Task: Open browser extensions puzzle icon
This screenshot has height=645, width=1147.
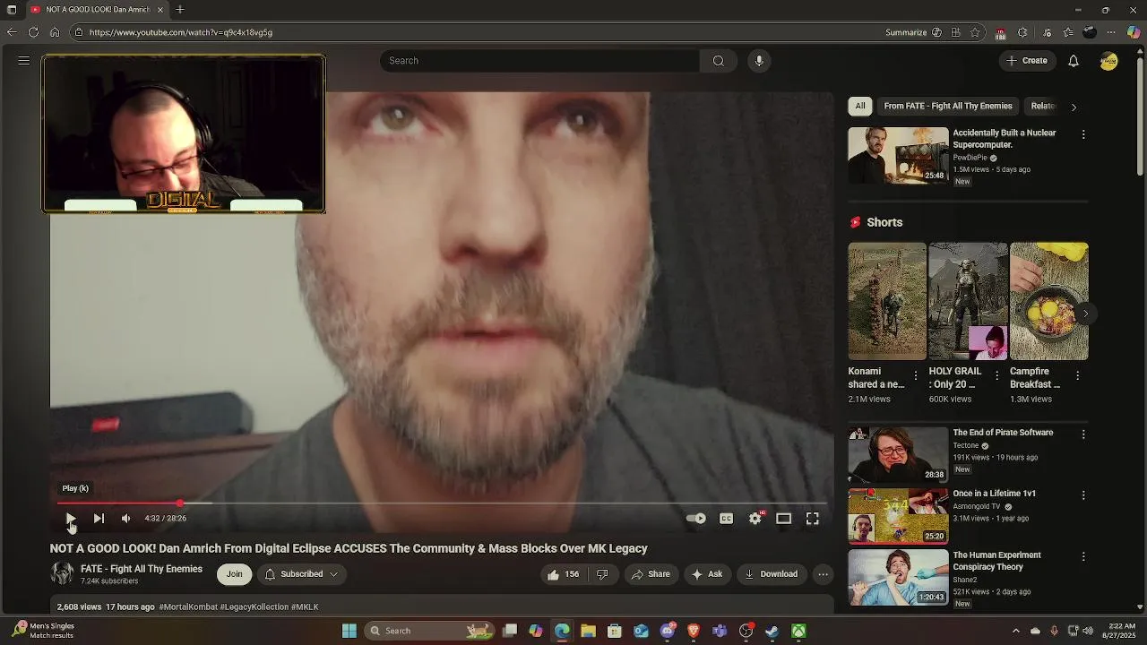Action: pyautogui.click(x=1022, y=32)
